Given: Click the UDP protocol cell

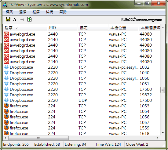Looking at the screenshot, I should 83,100.
